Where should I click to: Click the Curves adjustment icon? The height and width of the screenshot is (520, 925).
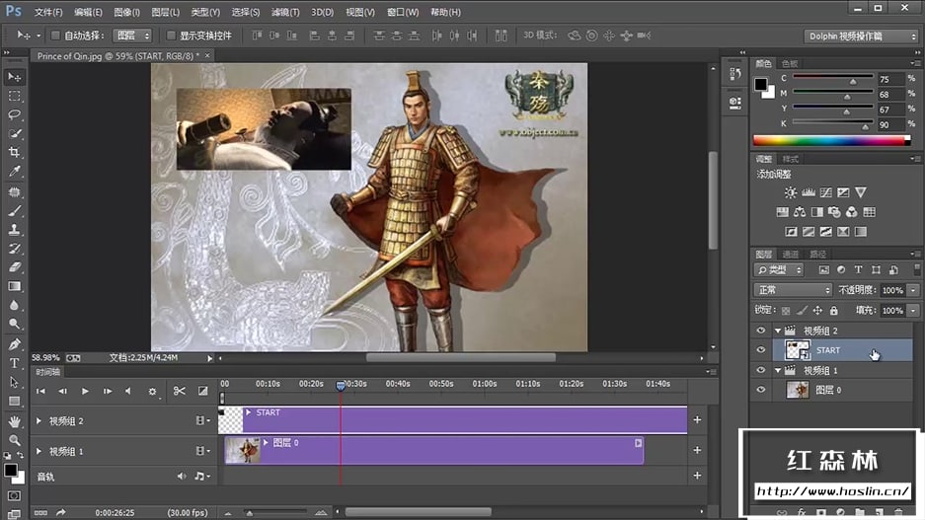pos(826,192)
